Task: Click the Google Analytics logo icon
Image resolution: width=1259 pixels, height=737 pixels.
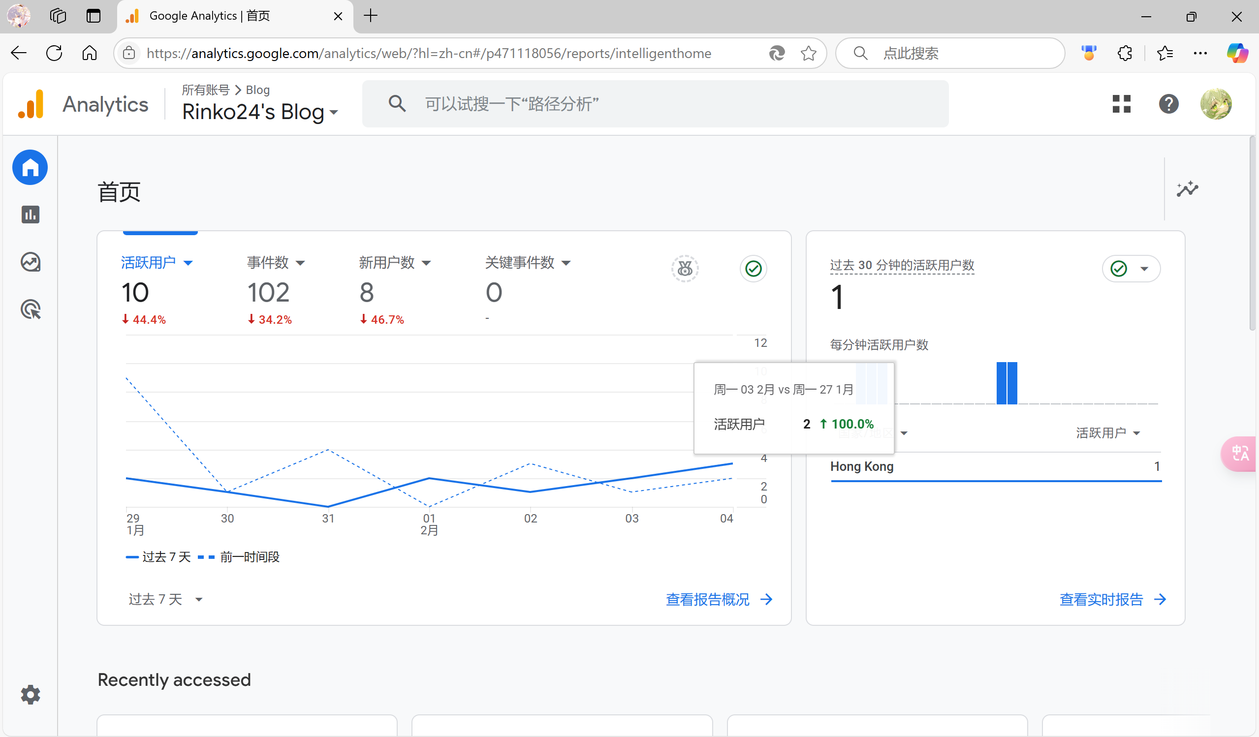Action: click(31, 104)
